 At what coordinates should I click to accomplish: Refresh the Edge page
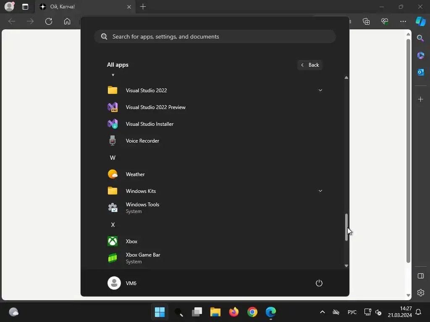point(49,21)
